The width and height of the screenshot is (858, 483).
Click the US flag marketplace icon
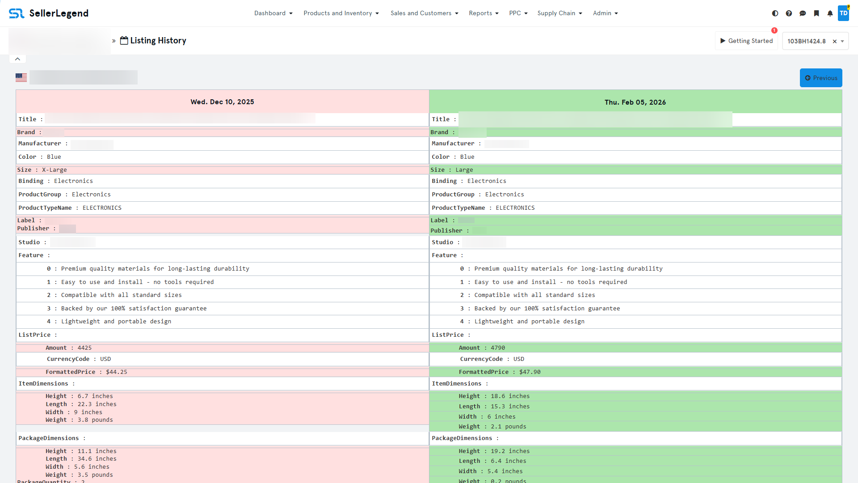point(21,77)
